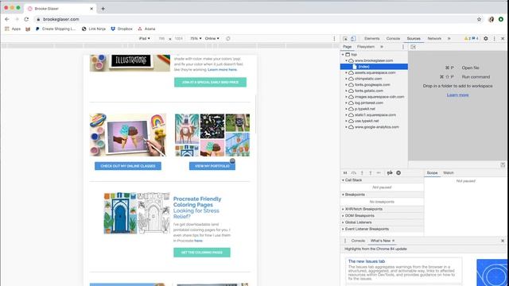Click the Learn more workspace link
509x286 pixels.
(x=458, y=95)
